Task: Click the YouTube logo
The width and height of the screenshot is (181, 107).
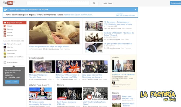Action: click(8, 3)
